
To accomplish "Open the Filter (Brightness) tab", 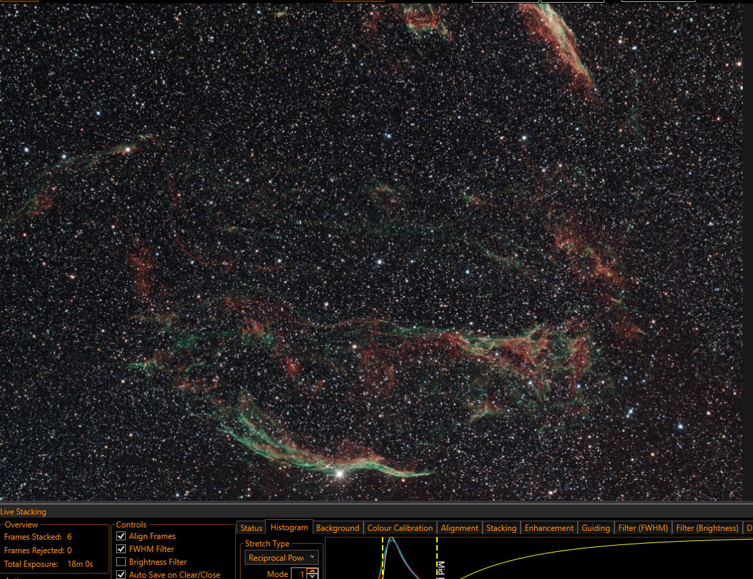I will coord(707,527).
